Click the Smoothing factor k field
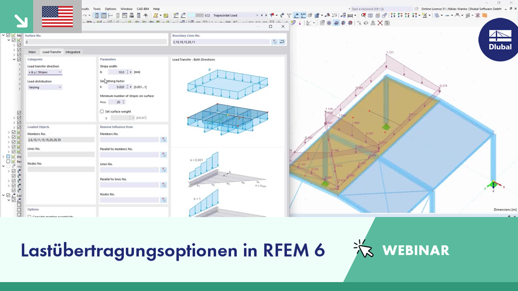This screenshot has width=518, height=291. (117, 87)
